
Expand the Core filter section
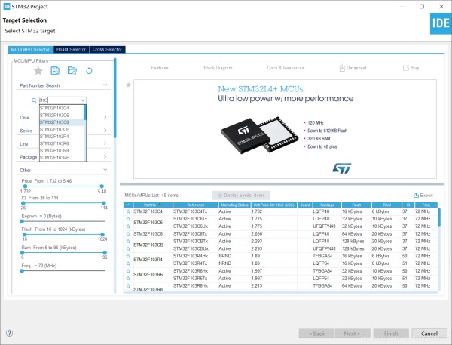[x=105, y=117]
